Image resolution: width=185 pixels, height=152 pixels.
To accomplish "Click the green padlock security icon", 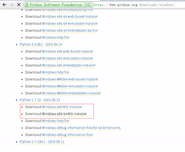I will (27, 5).
